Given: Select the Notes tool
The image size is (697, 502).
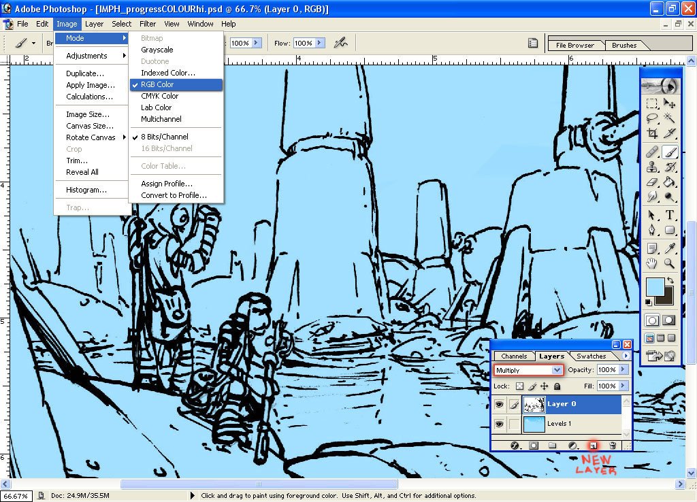Looking at the screenshot, I should pyautogui.click(x=652, y=249).
